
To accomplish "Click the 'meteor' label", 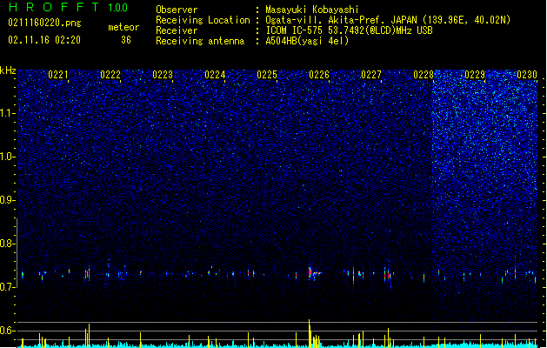I will [123, 27].
